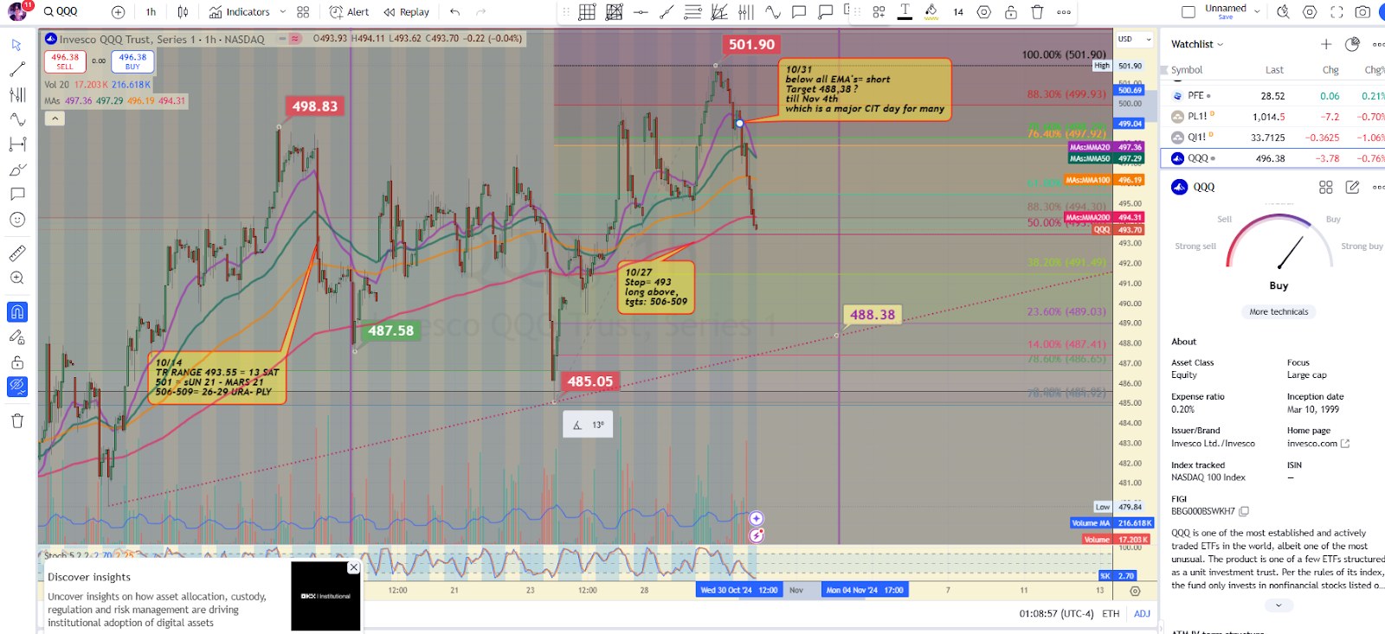Add a symbol to compare using plus icon
This screenshot has height=634, width=1385.
click(119, 12)
